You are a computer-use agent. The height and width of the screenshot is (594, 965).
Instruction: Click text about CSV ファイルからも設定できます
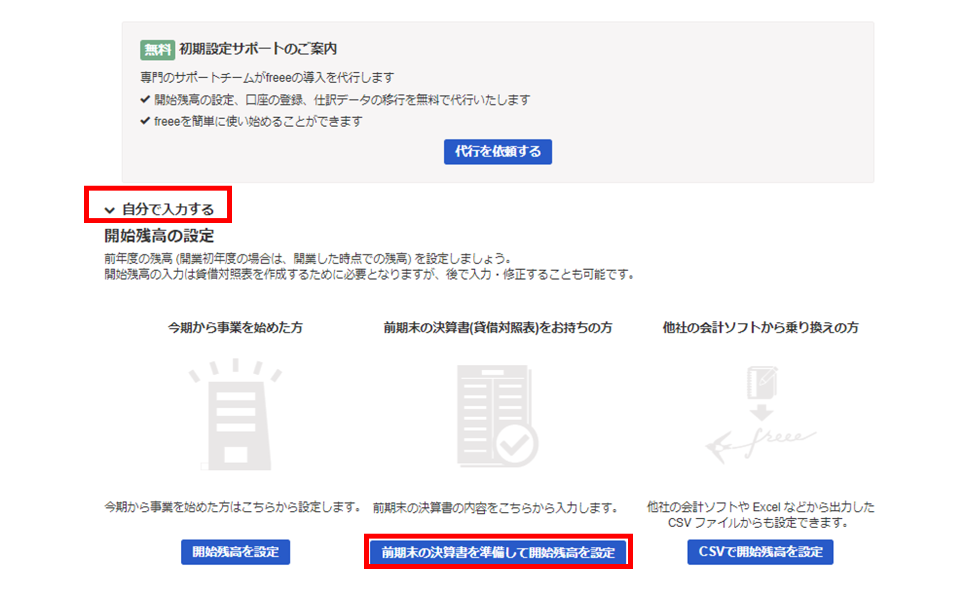pyautogui.click(x=761, y=515)
